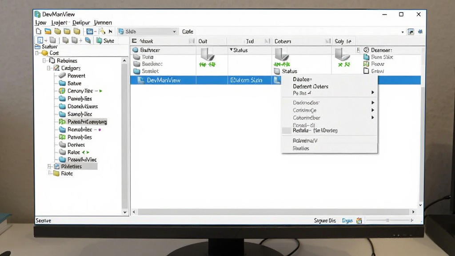The height and width of the screenshot is (256, 455).
Task: Click the green grid icon next to 'Poow'
Action: [x=366, y=64]
